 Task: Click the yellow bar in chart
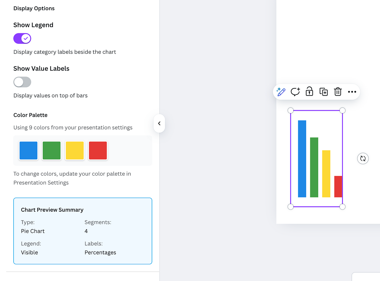326,174
